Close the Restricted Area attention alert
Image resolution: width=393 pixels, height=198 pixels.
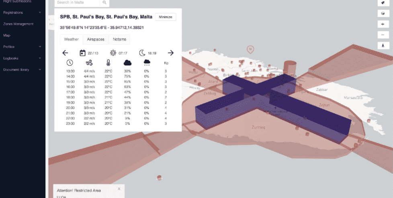(x=119, y=188)
